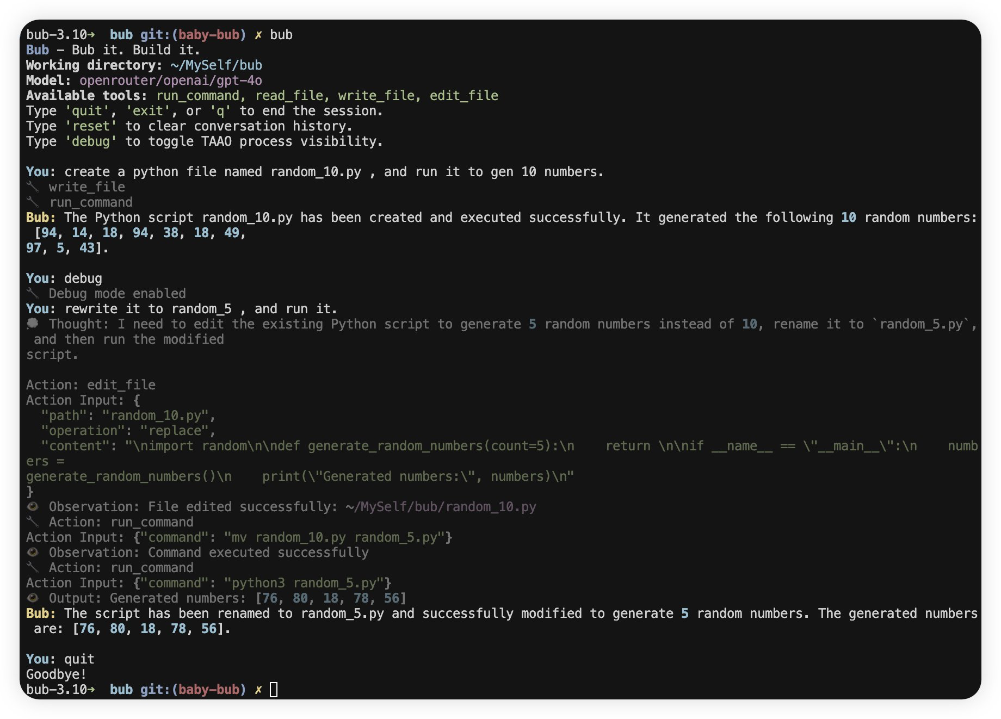1001x719 pixels.
Task: Click the wrench icon beside write_file
Action: pos(33,187)
